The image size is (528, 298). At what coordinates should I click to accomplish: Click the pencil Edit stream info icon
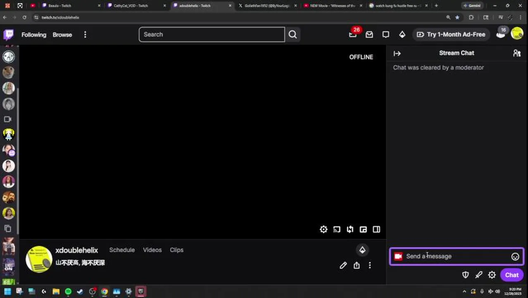[343, 265]
